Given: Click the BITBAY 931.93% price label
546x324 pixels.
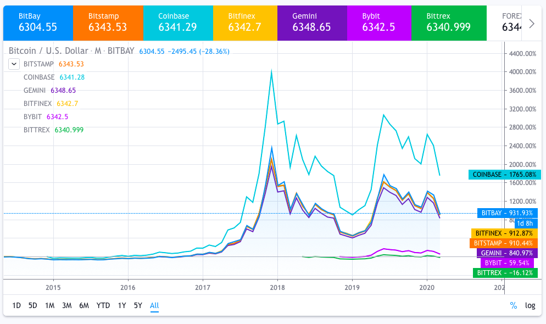Looking at the screenshot, I should pos(508,213).
